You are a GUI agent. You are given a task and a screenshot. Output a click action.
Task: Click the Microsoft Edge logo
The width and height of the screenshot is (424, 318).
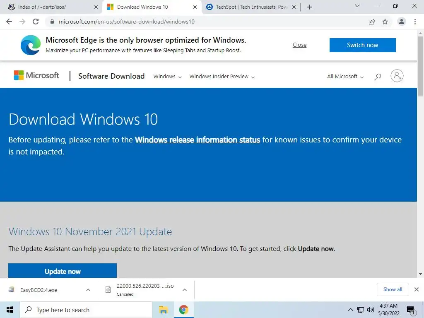(x=31, y=45)
